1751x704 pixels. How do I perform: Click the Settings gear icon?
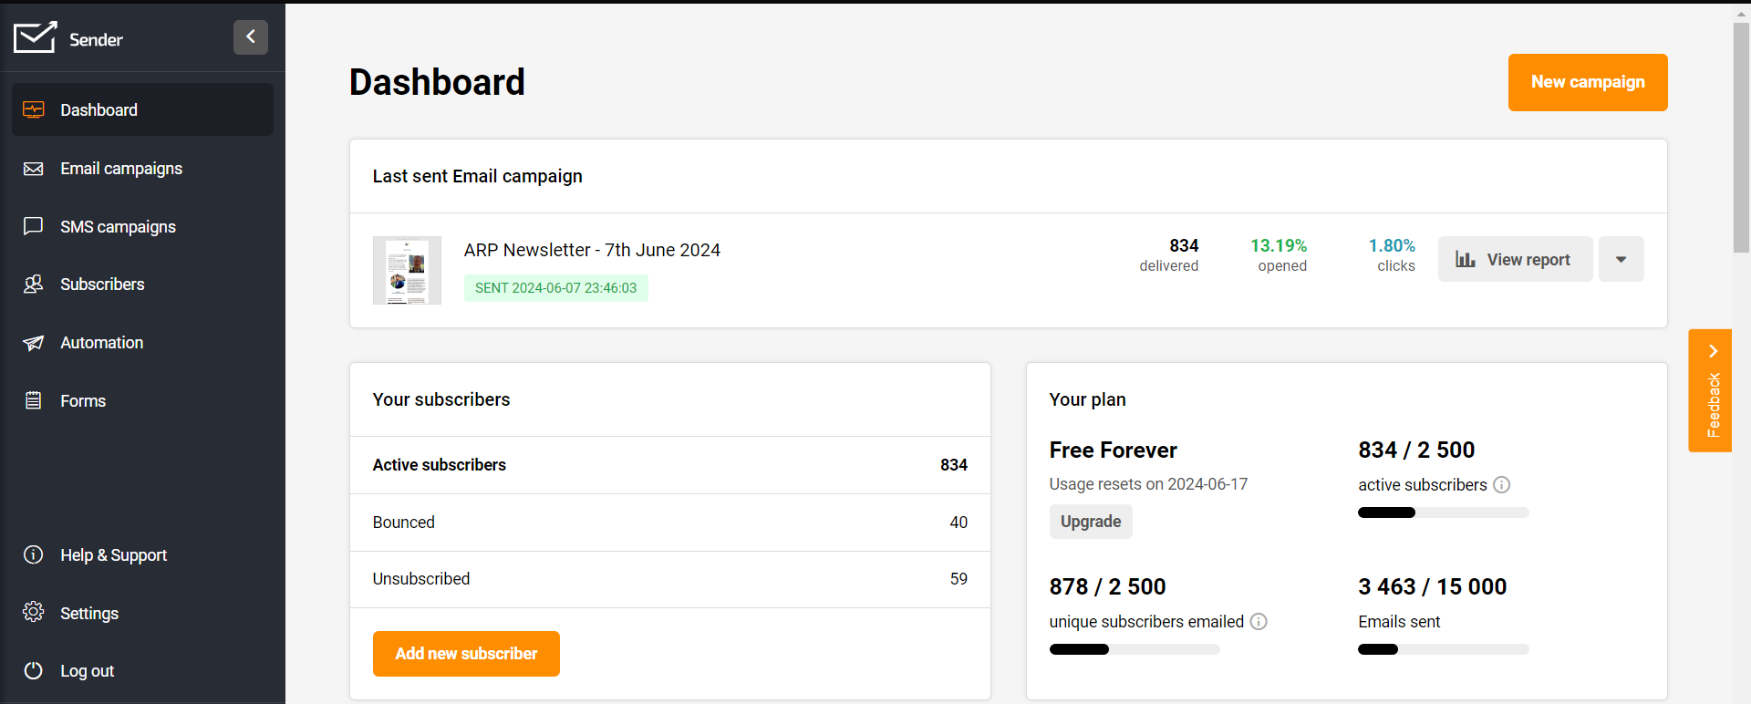pos(34,612)
